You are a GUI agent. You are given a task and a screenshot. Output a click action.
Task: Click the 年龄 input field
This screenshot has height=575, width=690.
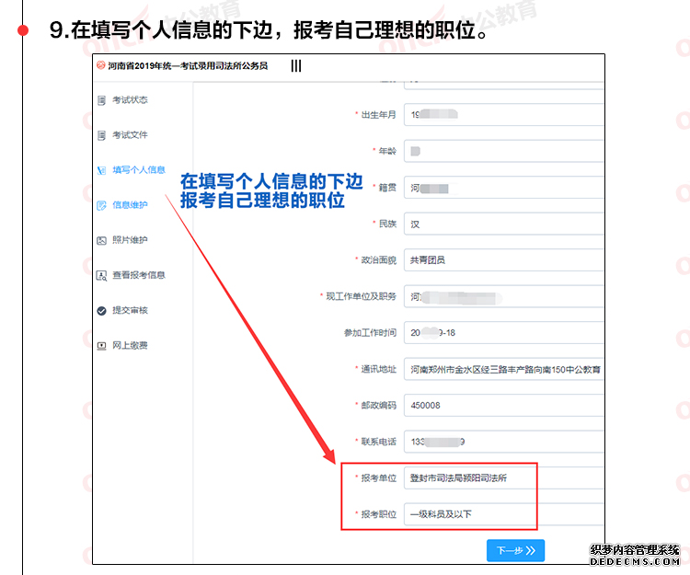(x=504, y=151)
